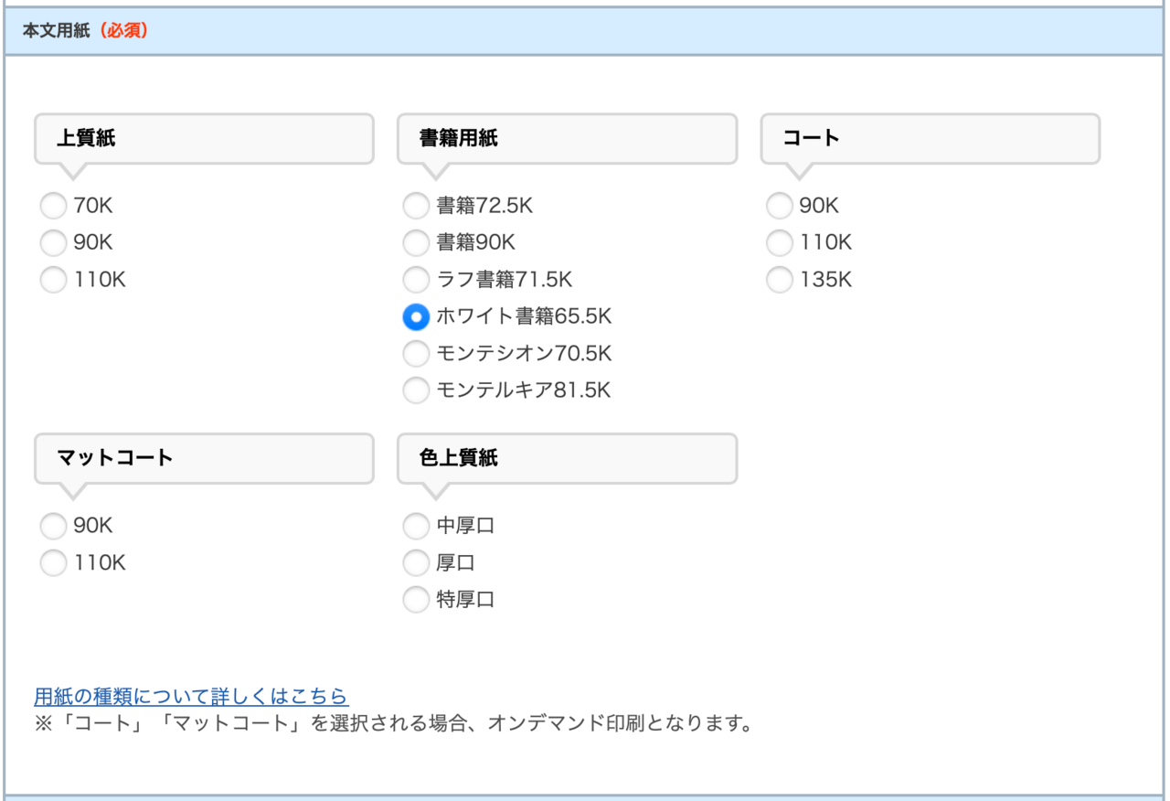
Task: Pick マットコート 90K option
Action: [53, 526]
